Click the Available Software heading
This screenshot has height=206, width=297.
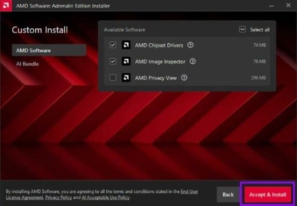click(x=124, y=30)
